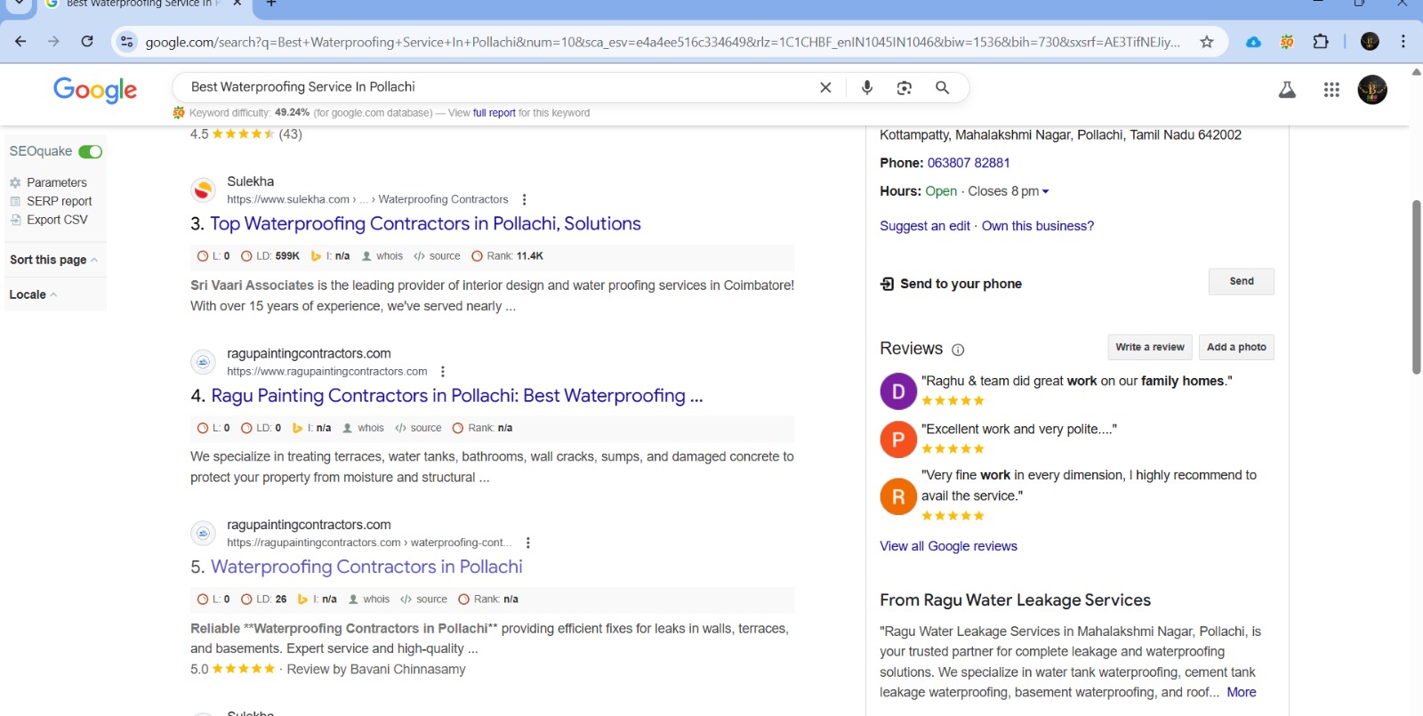Expand the Sort this page section
This screenshot has width=1423, height=716.
(x=53, y=260)
